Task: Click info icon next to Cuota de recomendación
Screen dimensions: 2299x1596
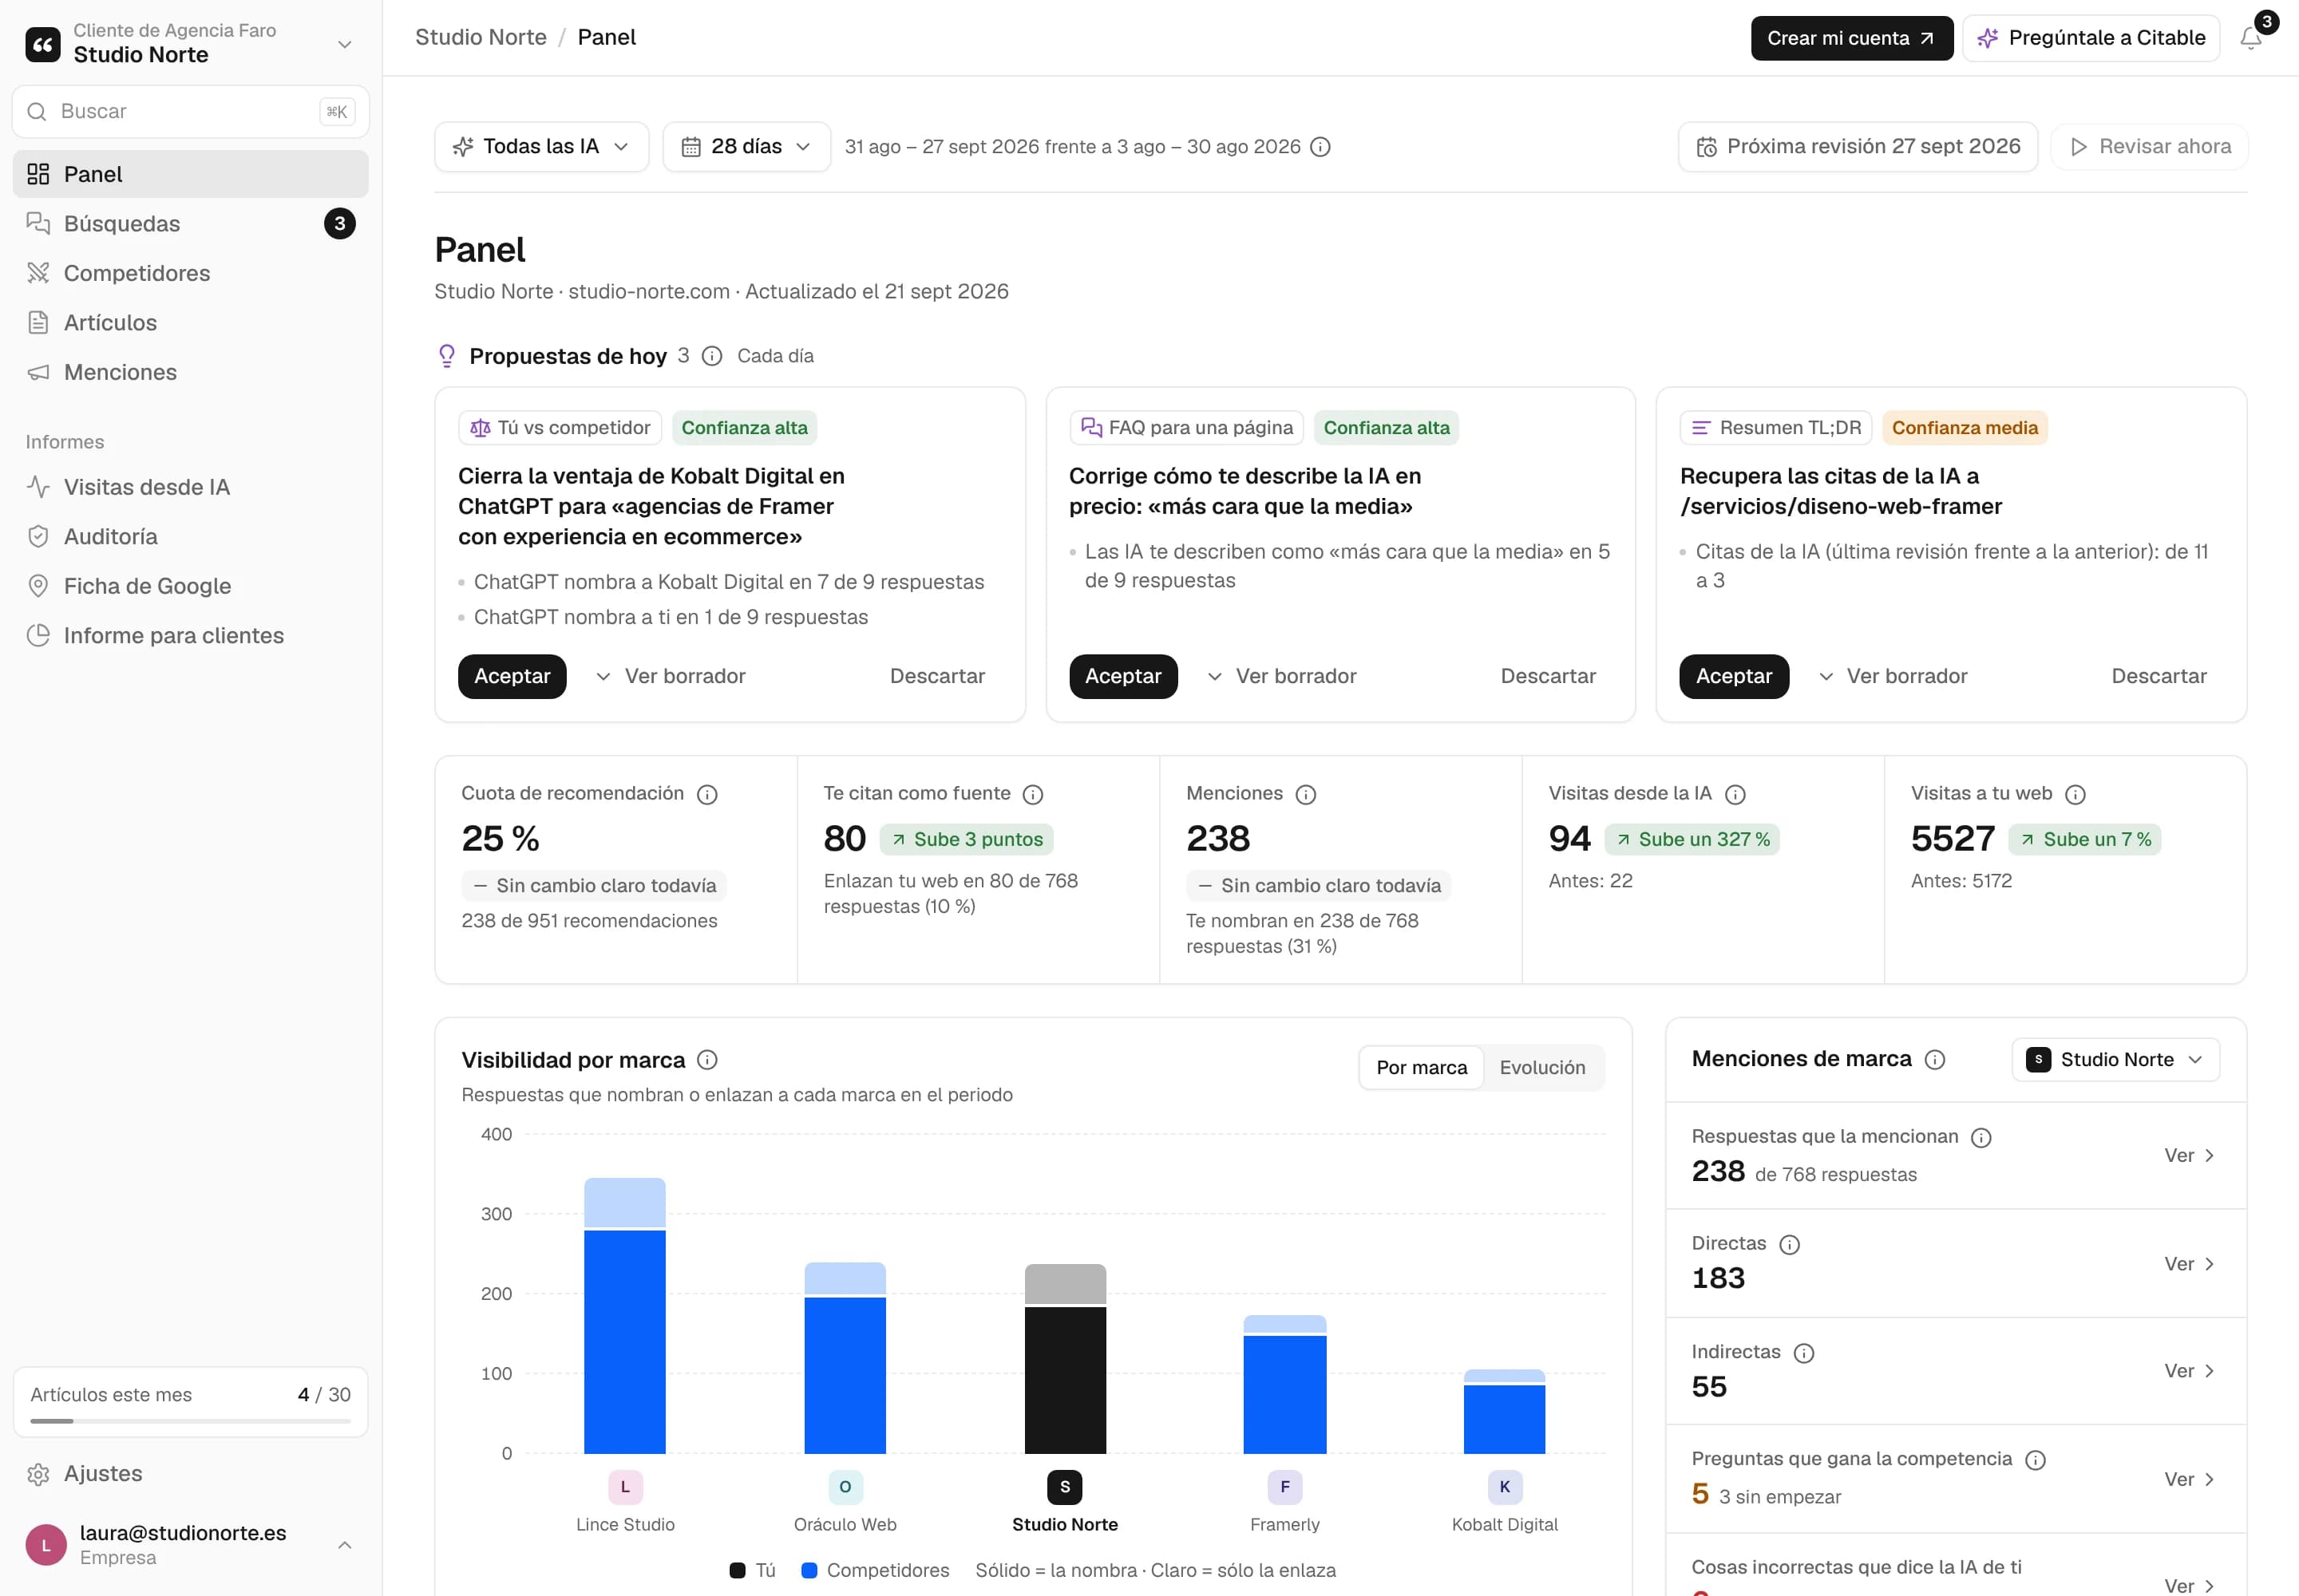Action: click(707, 794)
